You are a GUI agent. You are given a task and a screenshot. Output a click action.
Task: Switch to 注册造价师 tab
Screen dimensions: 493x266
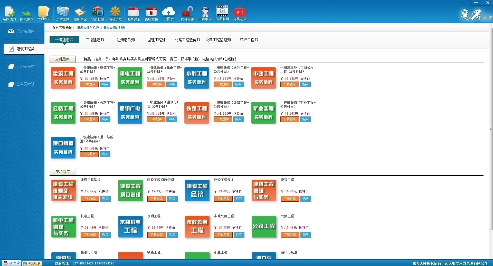(x=126, y=40)
